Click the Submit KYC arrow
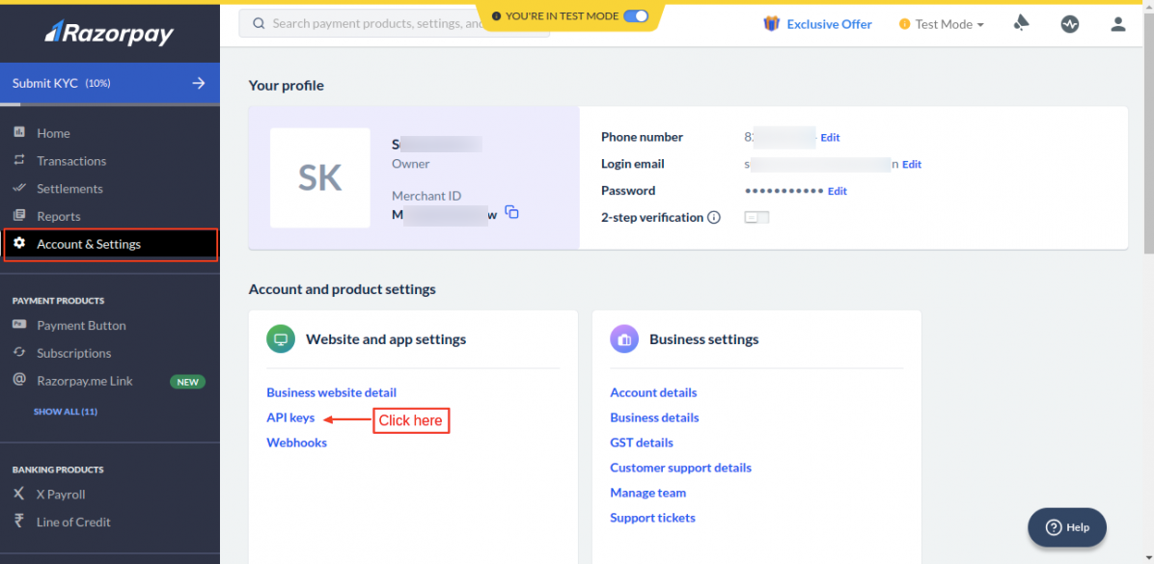This screenshot has width=1154, height=564. (199, 83)
